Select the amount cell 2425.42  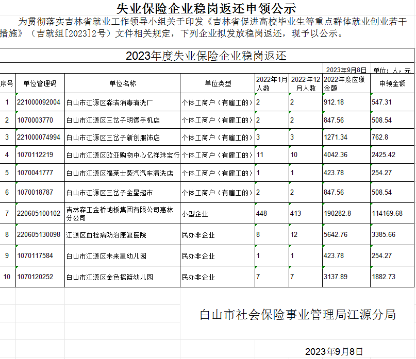[x=392, y=155]
